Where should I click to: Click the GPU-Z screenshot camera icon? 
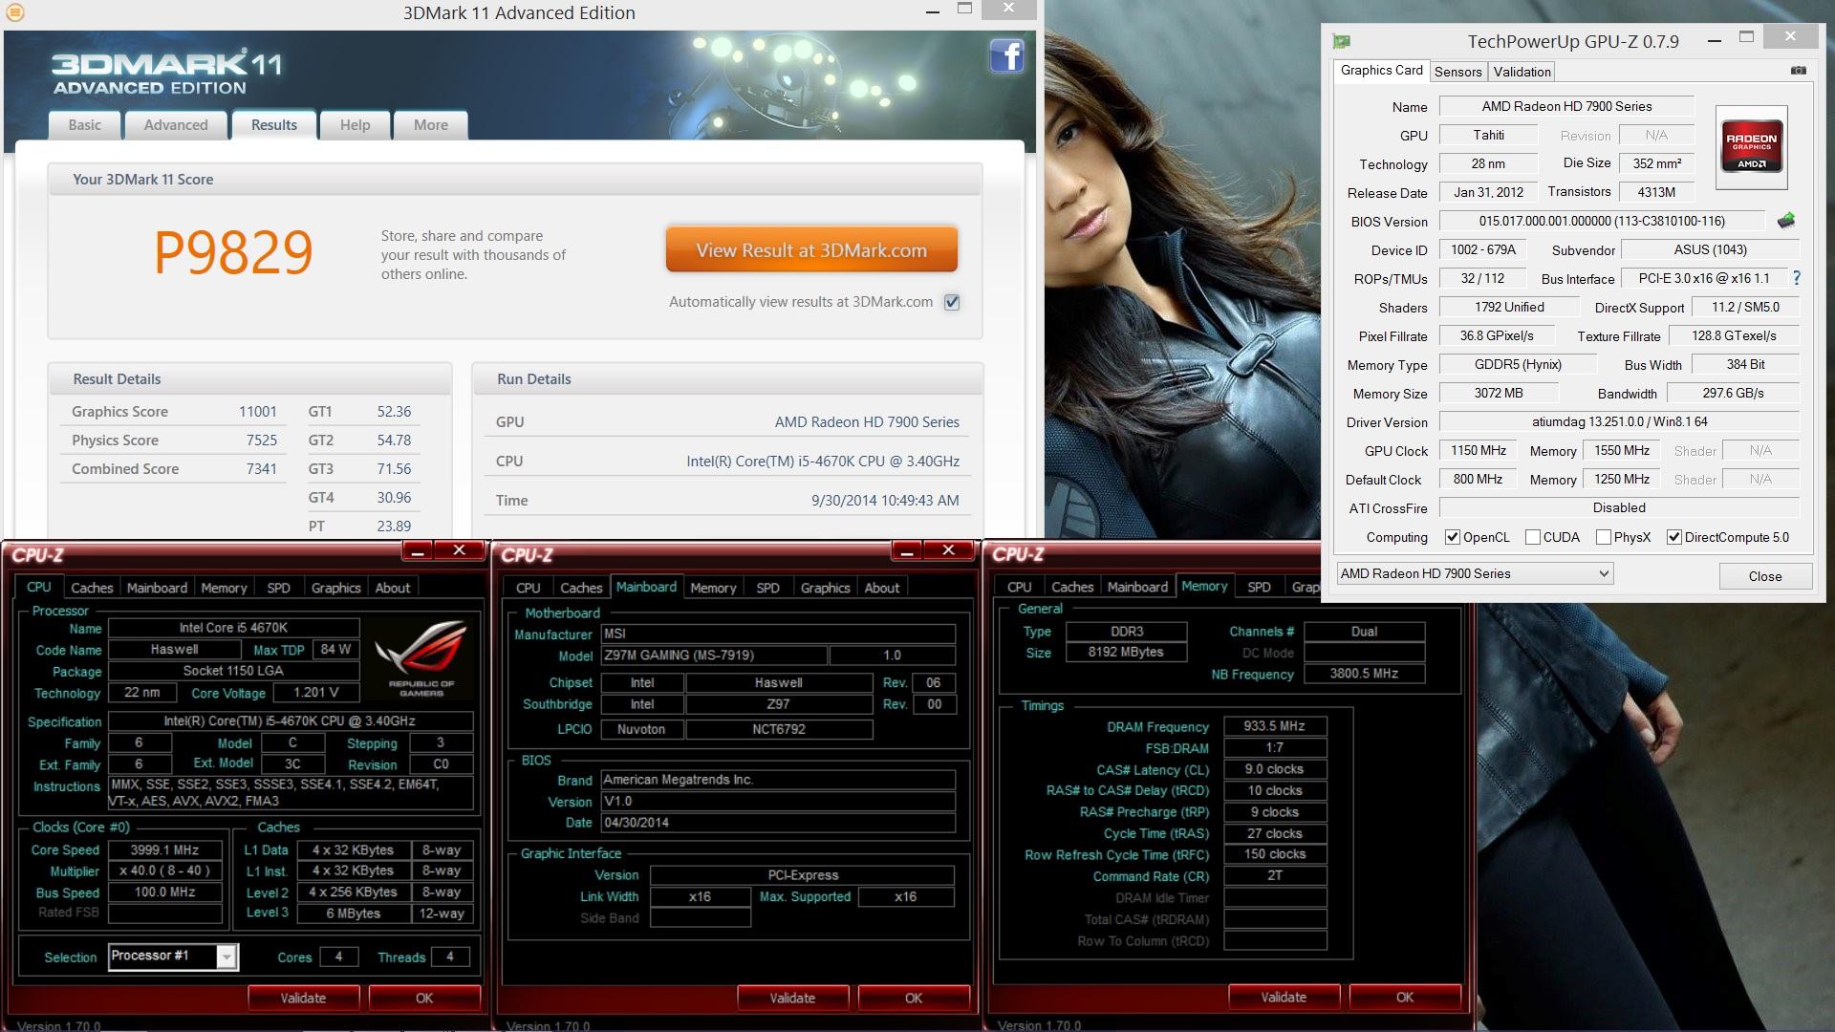click(1798, 71)
